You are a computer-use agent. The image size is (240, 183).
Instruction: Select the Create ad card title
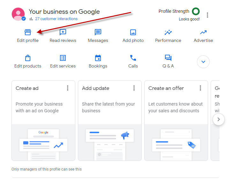click(x=27, y=88)
